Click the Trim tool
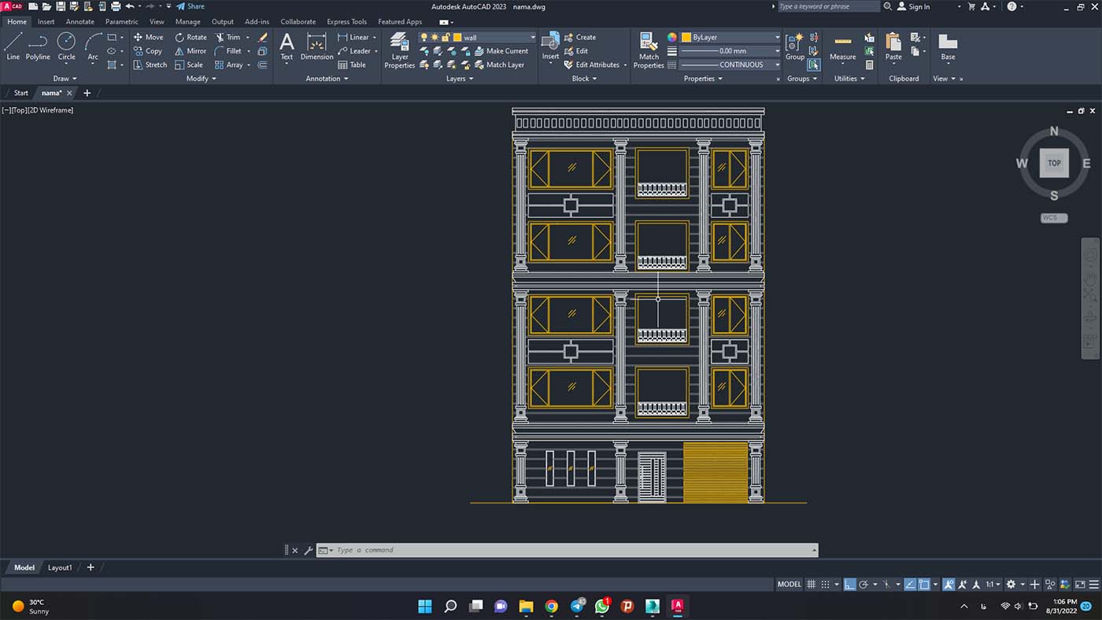 [227, 37]
